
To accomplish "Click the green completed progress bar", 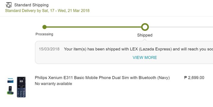I will [94, 27].
